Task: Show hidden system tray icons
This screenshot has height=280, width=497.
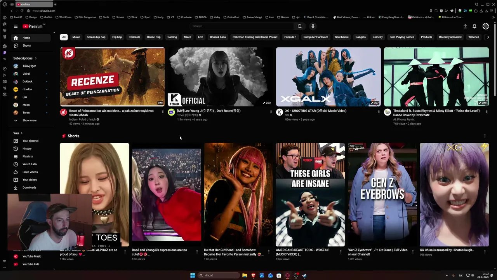Action: [x=447, y=275]
